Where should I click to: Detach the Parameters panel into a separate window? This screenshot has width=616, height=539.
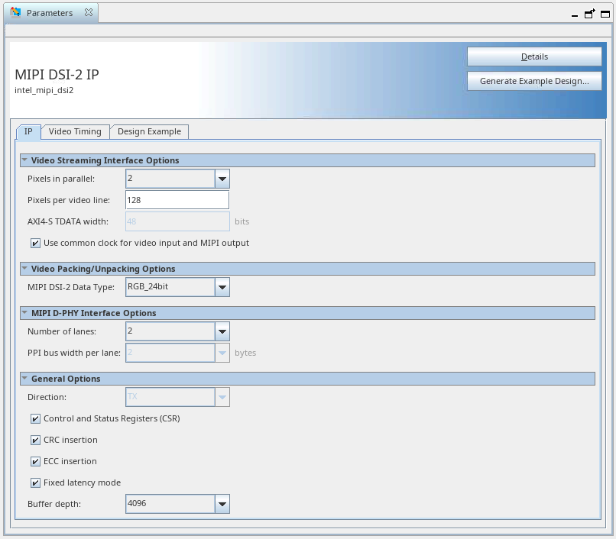tap(590, 14)
